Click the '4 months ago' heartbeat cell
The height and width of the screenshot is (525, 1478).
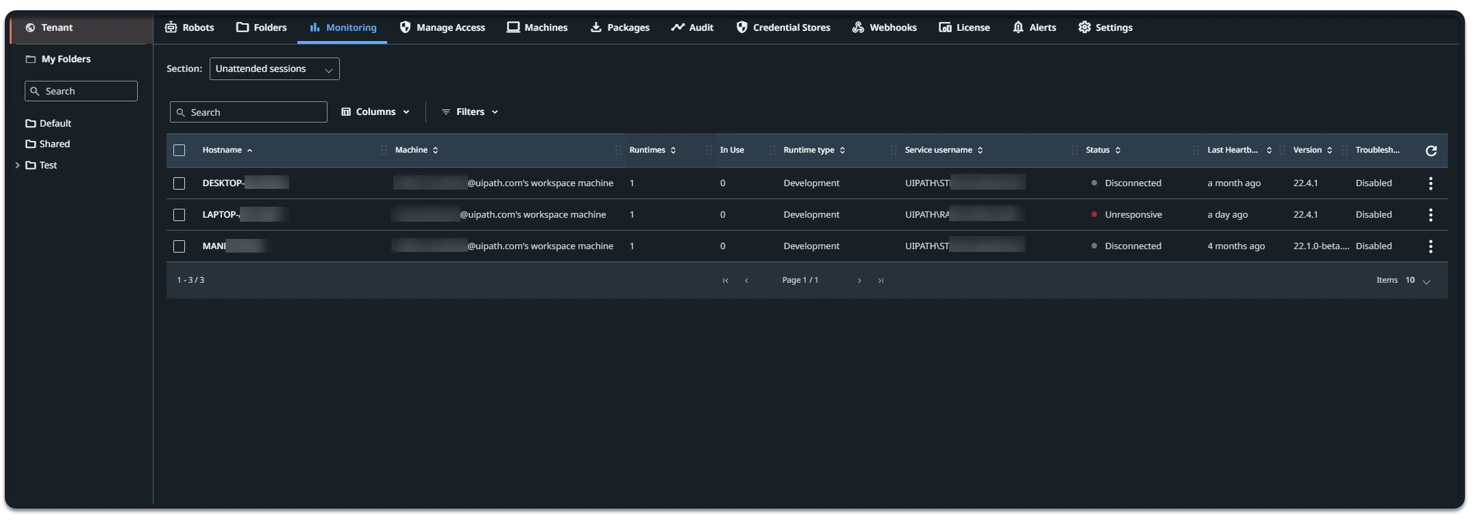(x=1235, y=246)
